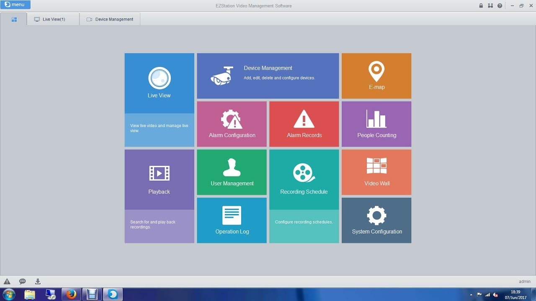The width and height of the screenshot is (536, 301).
Task: Click the muted volume icon in system tray
Action: pos(495,294)
